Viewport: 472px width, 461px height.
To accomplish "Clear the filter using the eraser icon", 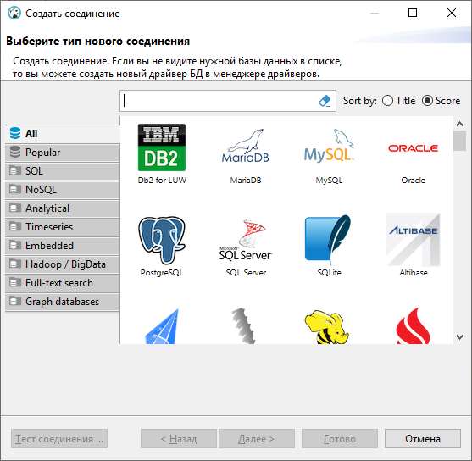I will pos(325,101).
